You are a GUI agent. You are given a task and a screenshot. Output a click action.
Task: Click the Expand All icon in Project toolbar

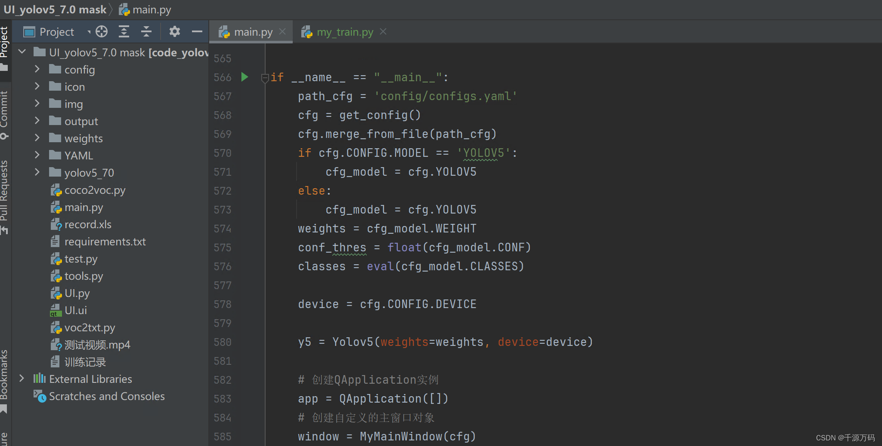[124, 31]
